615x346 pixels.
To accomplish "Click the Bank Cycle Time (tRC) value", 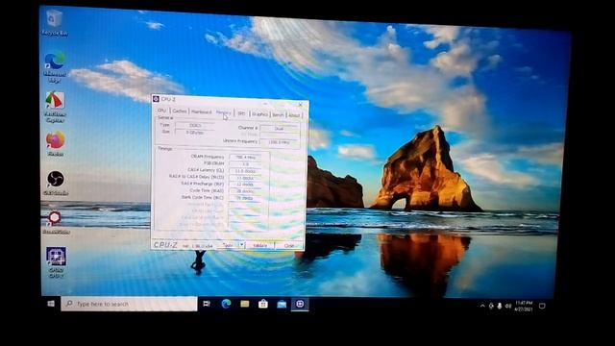I will coord(245,198).
